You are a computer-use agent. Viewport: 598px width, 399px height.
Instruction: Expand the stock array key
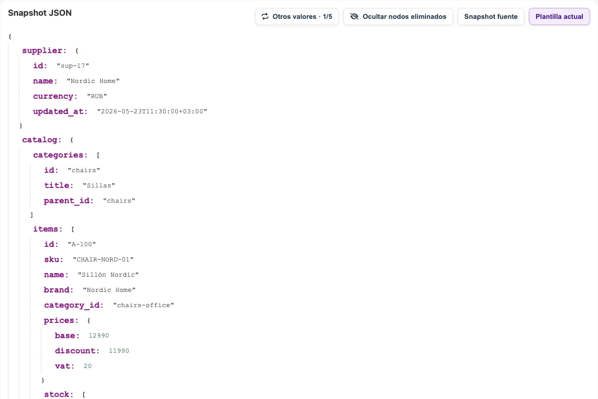pyautogui.click(x=59, y=394)
